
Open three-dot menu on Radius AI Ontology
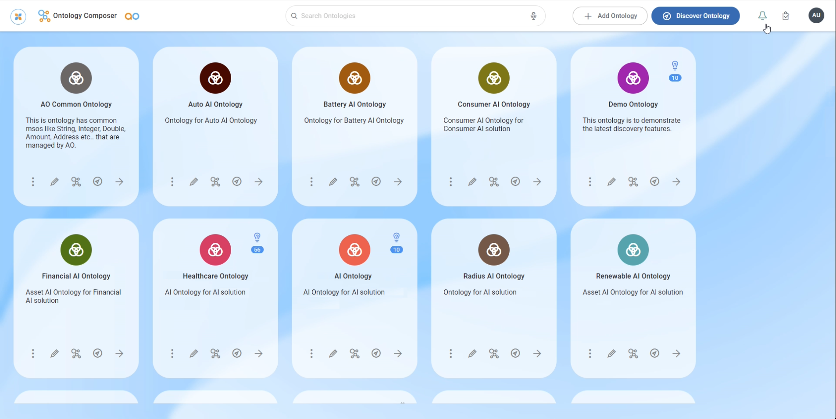(x=450, y=353)
